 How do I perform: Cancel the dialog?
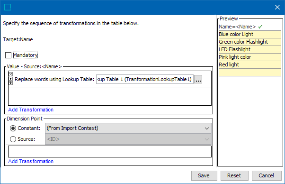pyautogui.click(x=267, y=175)
